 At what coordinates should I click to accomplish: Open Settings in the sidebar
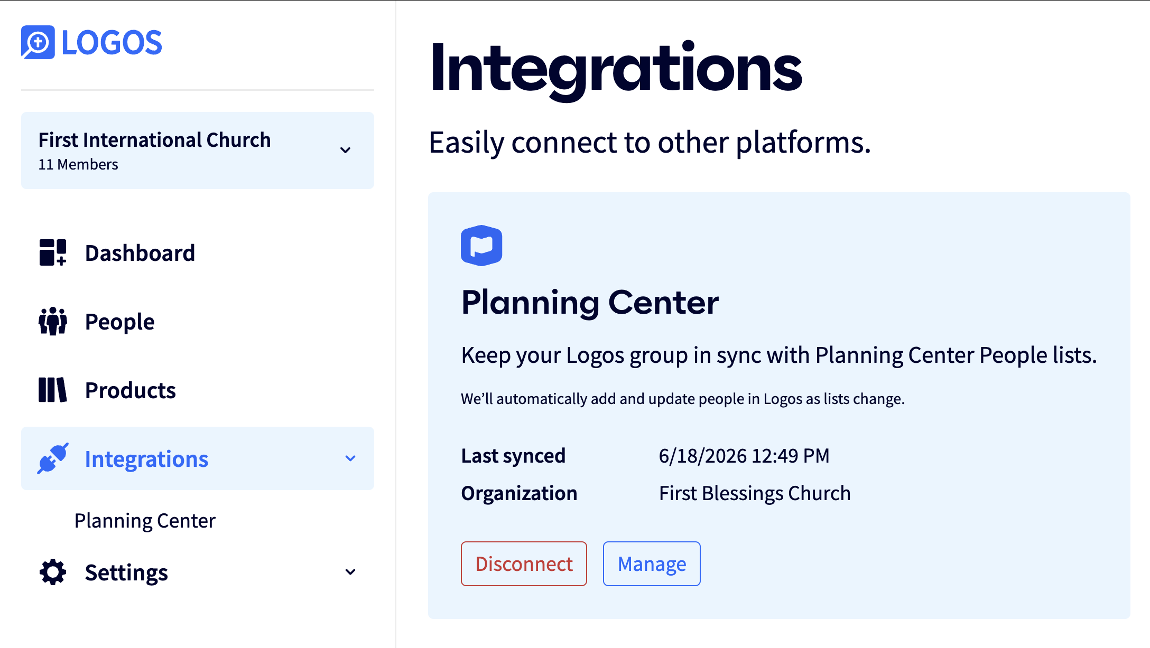tap(198, 572)
